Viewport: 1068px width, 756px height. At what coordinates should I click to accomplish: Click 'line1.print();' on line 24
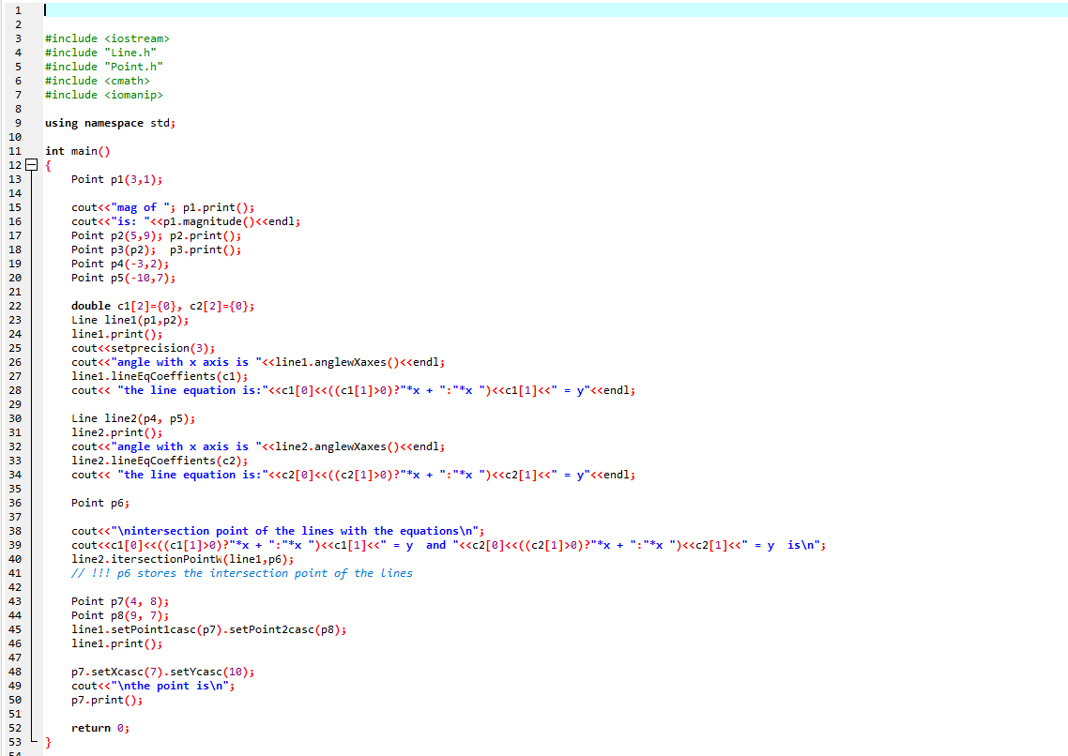coord(116,334)
